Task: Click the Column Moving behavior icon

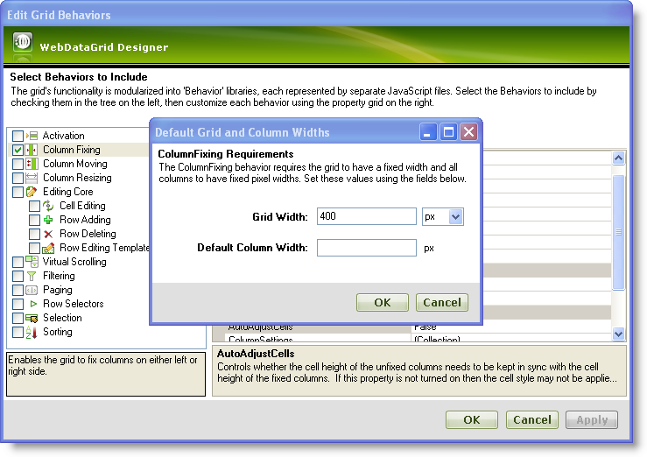Action: pyautogui.click(x=32, y=164)
